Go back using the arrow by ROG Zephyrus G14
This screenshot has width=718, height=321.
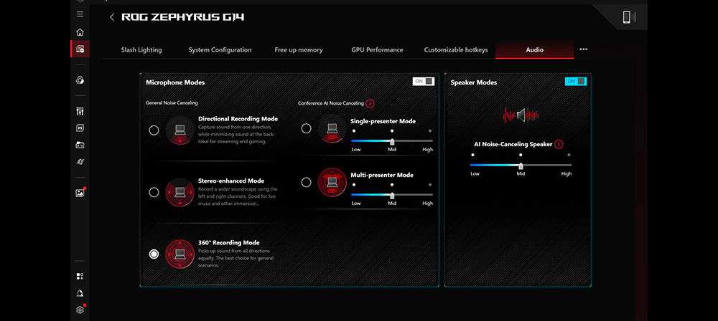coord(112,17)
